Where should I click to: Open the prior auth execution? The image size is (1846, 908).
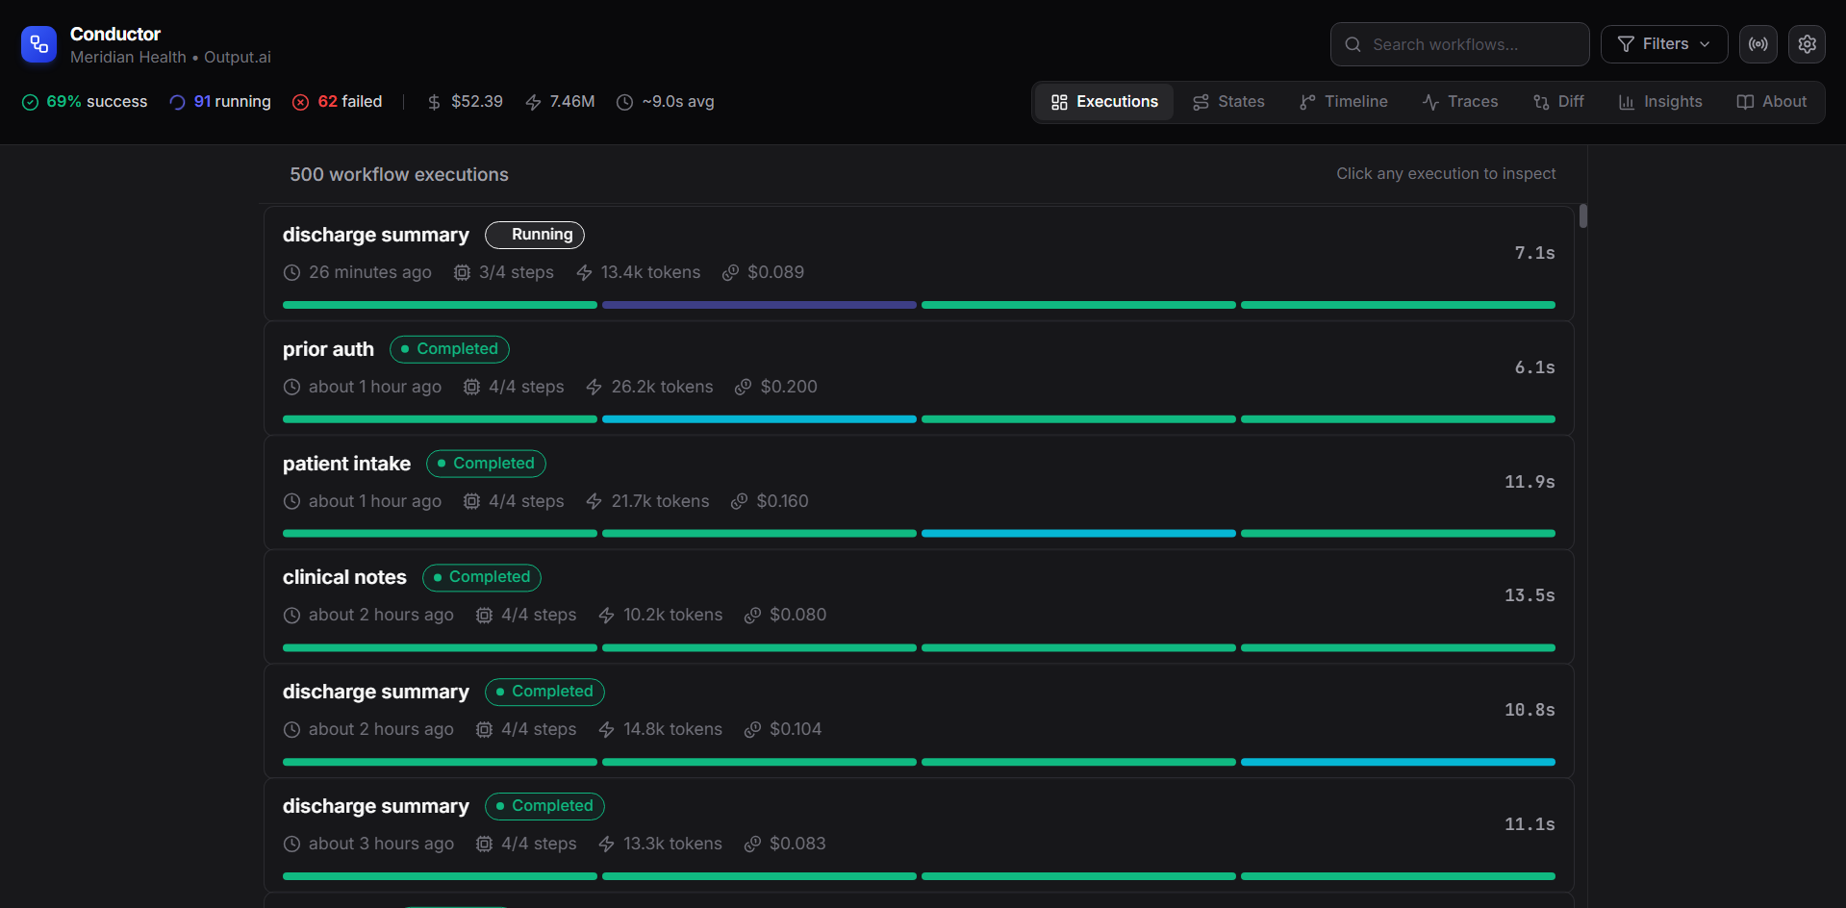click(x=919, y=378)
